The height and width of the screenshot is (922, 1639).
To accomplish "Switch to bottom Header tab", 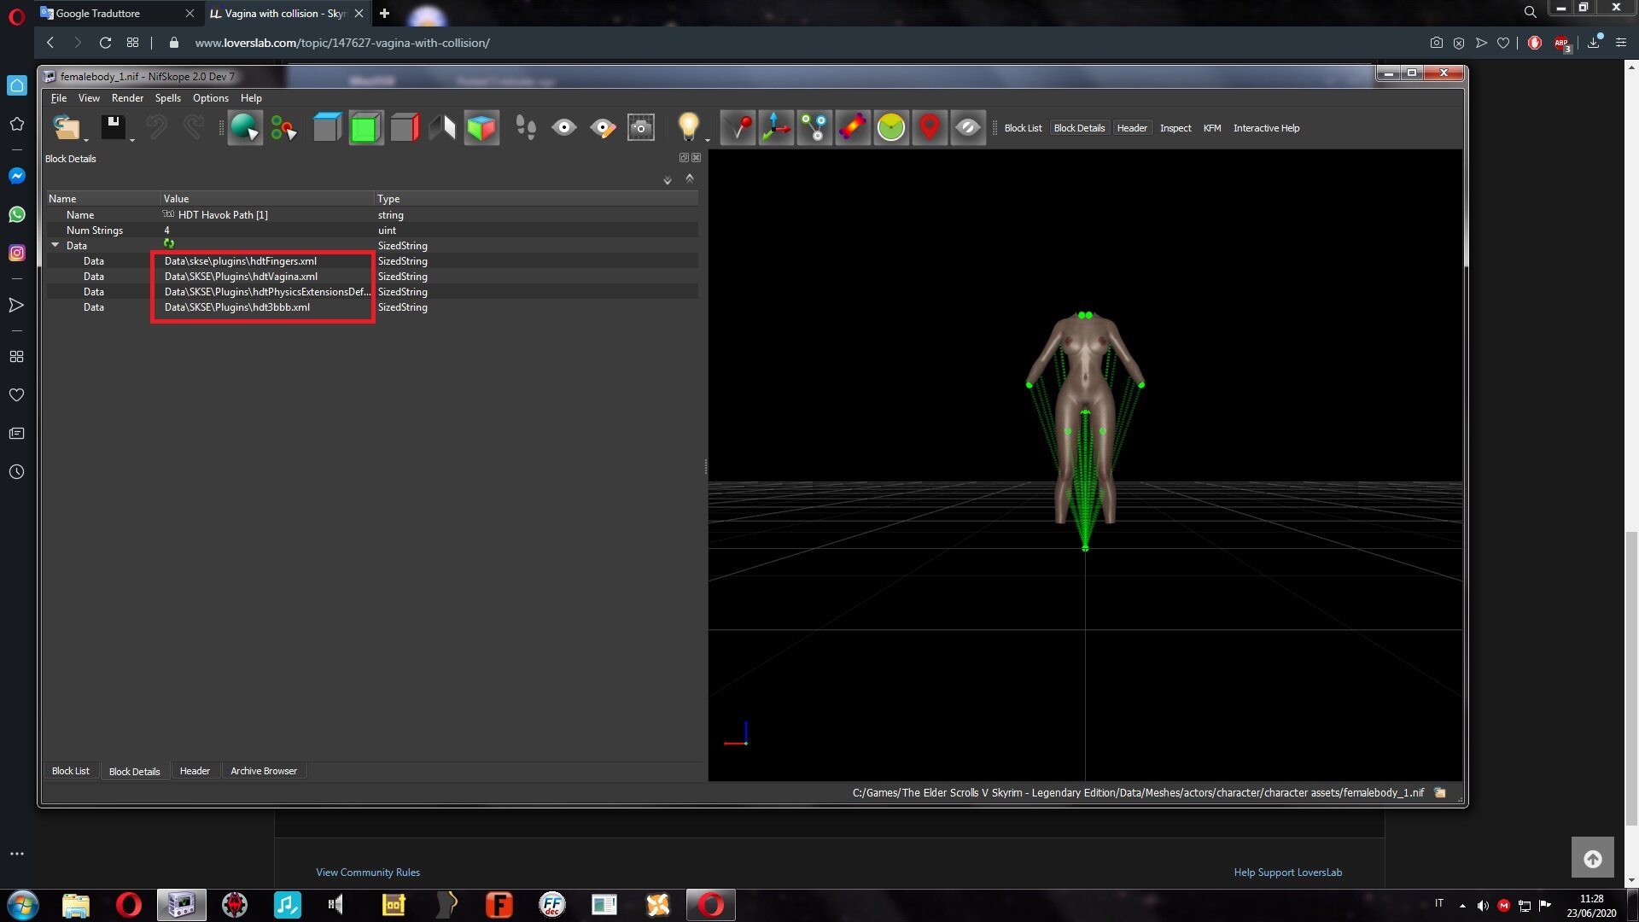I will pyautogui.click(x=195, y=771).
